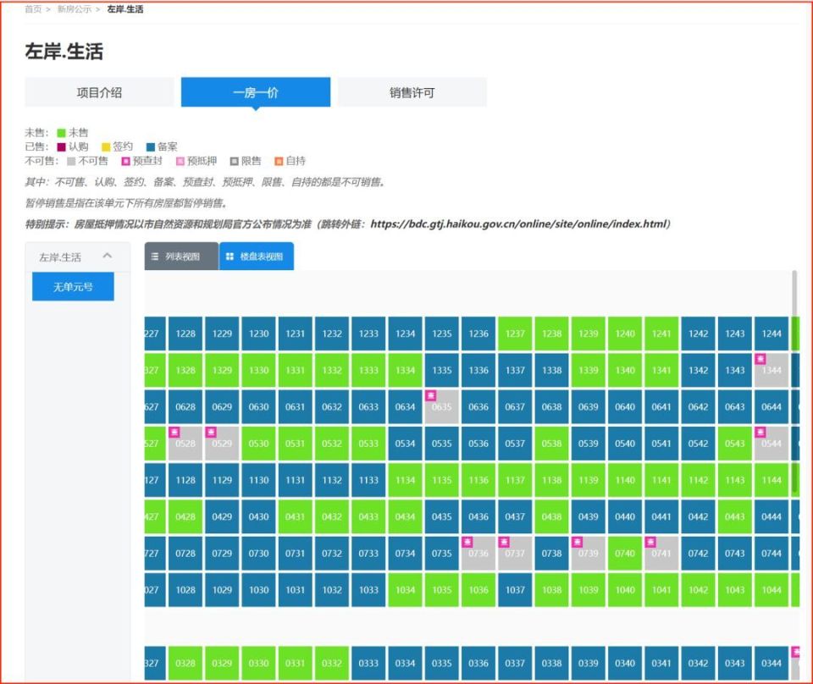Image resolution: width=813 pixels, height=684 pixels.
Task: Click the seal badge above unit 0528
Action: coord(173,432)
